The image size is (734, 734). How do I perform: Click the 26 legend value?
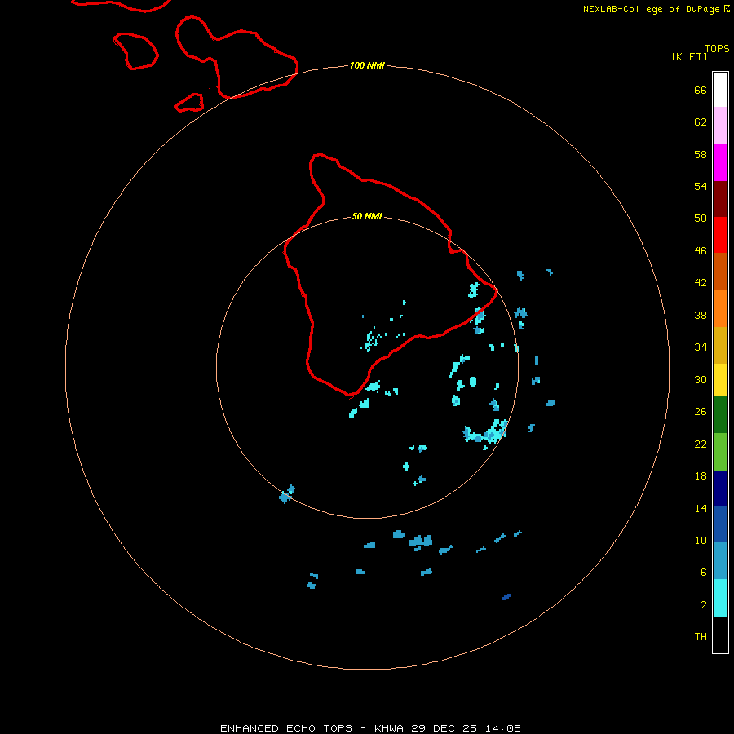[x=701, y=412]
